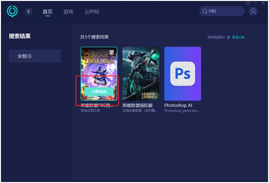Go back using the left arrow
269x183 pixels.
click(28, 12)
